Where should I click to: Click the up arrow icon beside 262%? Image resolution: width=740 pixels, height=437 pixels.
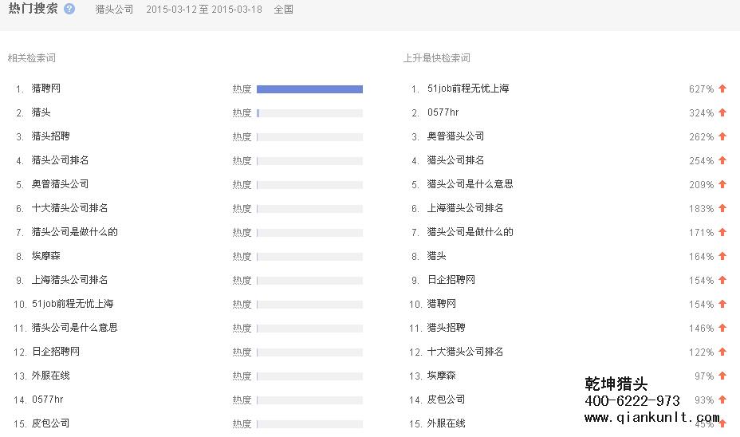722,136
